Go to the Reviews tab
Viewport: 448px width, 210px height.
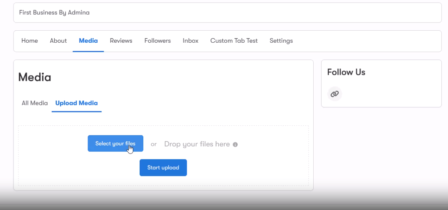[121, 41]
